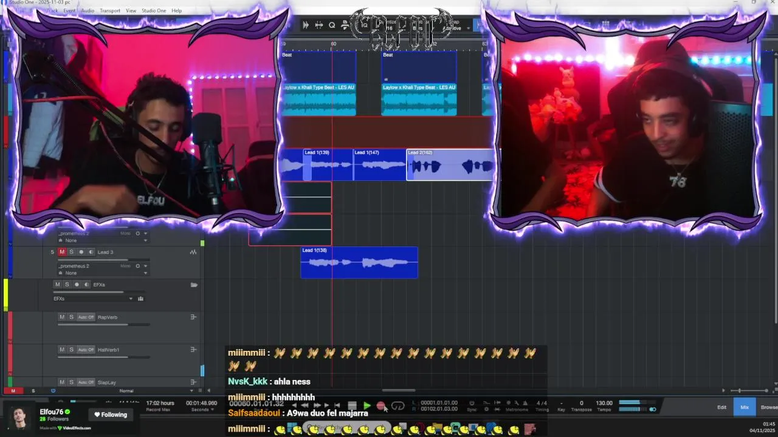
Task: Select the Lead 1(147) audio clip
Action: [x=379, y=164]
